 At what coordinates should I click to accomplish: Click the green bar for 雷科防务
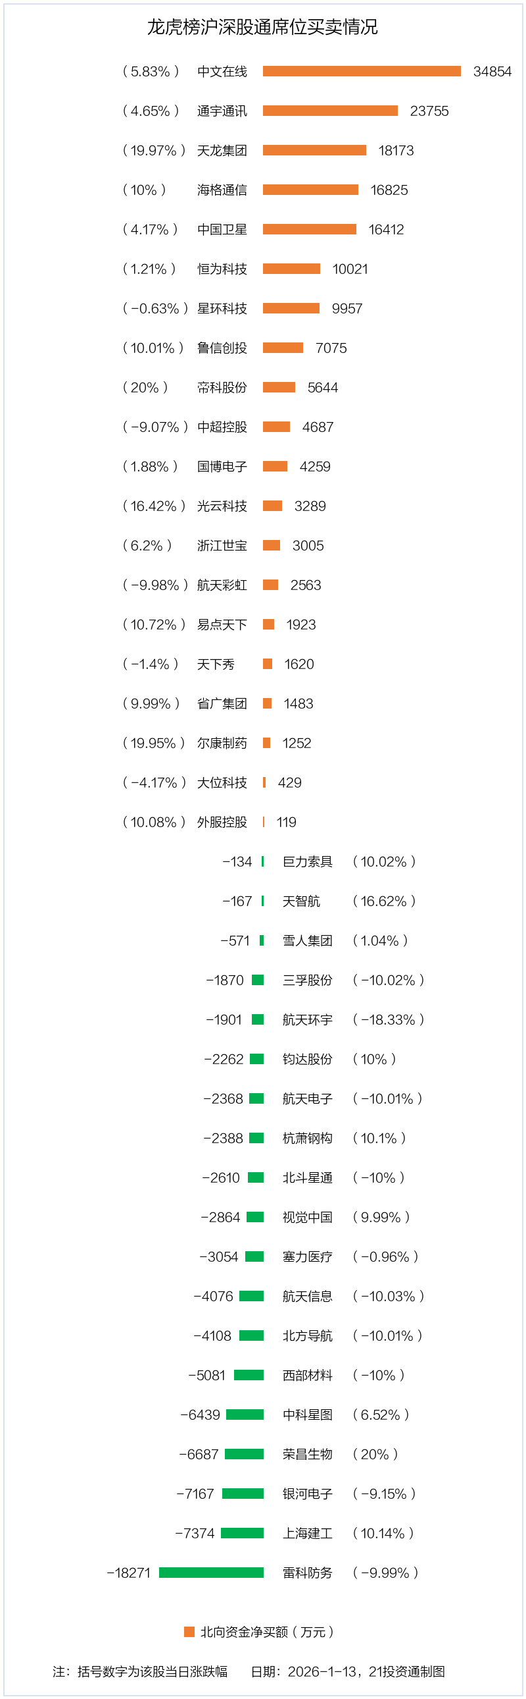click(211, 1573)
